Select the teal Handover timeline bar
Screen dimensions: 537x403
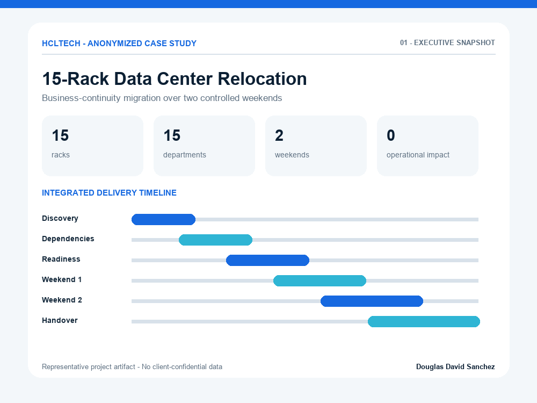point(424,322)
